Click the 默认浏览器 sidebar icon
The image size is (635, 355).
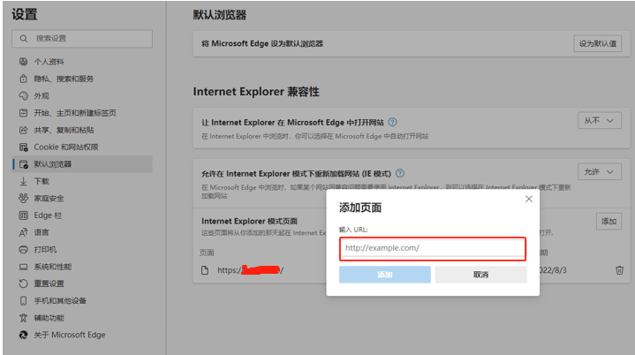(23, 164)
